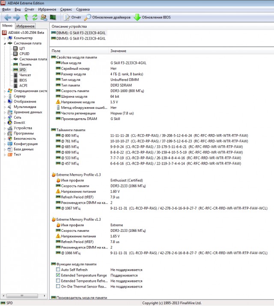The image size is (274, 306).
Task: Refresh the page with green arrows icon
Action: [x=35, y=18]
